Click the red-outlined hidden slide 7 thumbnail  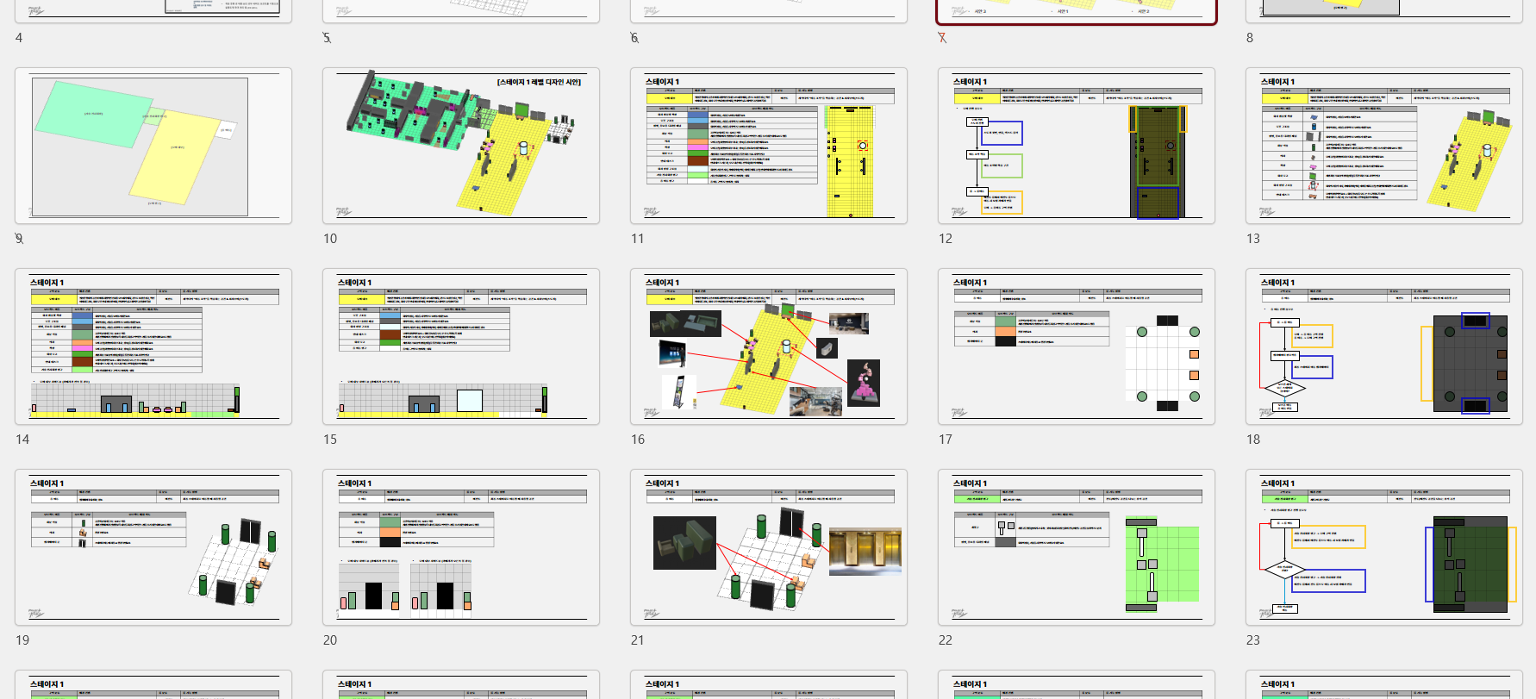(x=1077, y=10)
